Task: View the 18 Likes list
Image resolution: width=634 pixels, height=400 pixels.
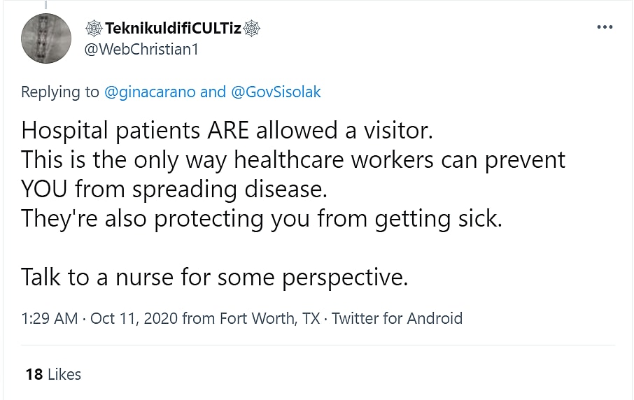Action: point(53,374)
